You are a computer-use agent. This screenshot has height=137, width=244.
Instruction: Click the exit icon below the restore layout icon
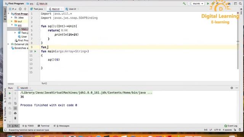point(10,113)
